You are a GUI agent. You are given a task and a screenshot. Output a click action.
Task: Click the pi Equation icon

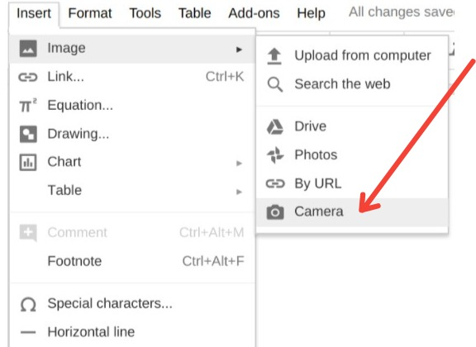click(x=28, y=106)
